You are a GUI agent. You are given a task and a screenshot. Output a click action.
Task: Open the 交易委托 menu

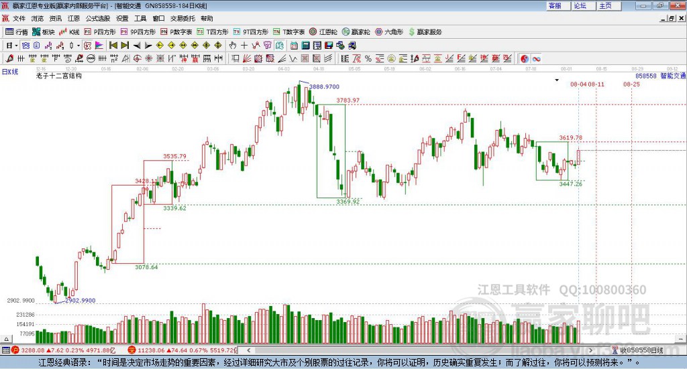pyautogui.click(x=182, y=18)
